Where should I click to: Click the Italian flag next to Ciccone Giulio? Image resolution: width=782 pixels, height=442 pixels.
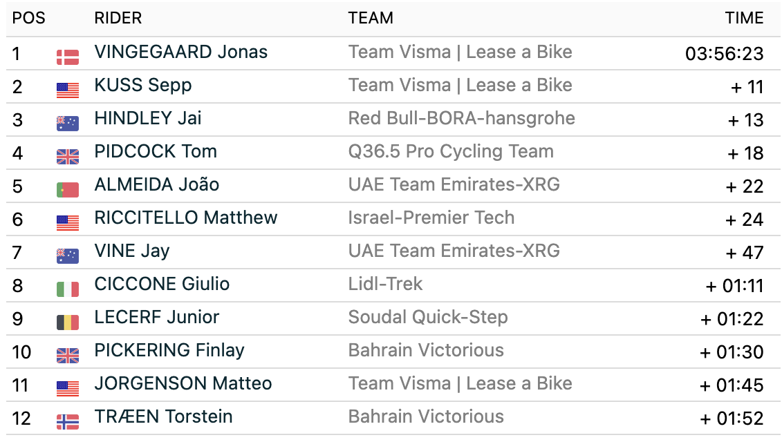coord(67,289)
